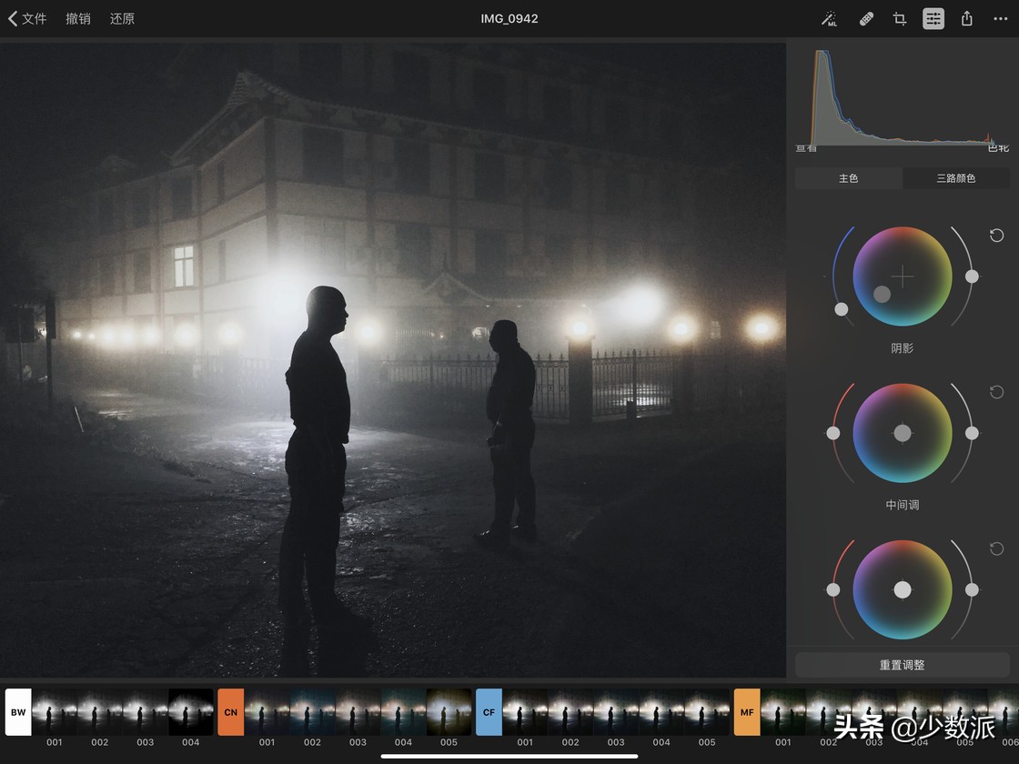The width and height of the screenshot is (1019, 764).
Task: Reset the 中间调 midtones color wheel
Action: point(996,392)
